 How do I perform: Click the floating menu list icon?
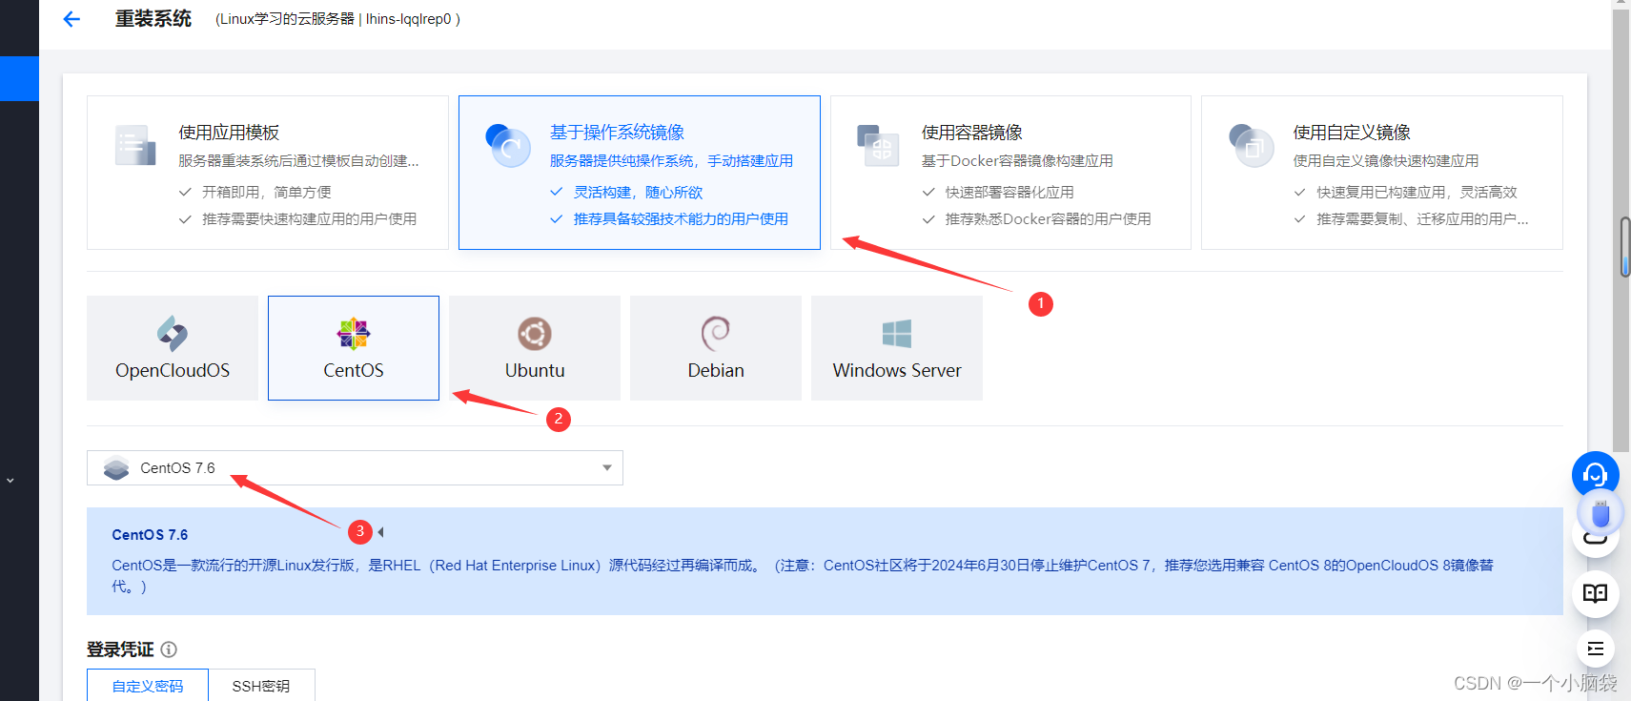click(1595, 649)
